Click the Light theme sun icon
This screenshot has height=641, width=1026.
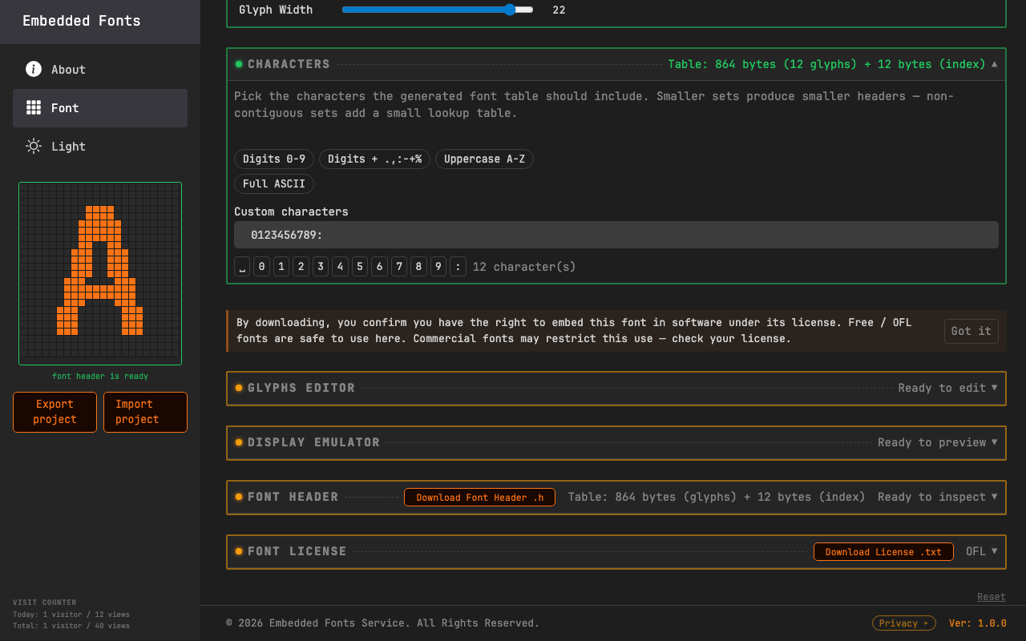tap(34, 146)
